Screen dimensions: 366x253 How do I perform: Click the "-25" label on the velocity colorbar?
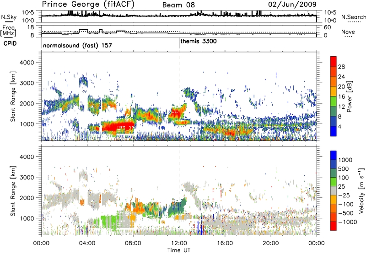[344, 195]
